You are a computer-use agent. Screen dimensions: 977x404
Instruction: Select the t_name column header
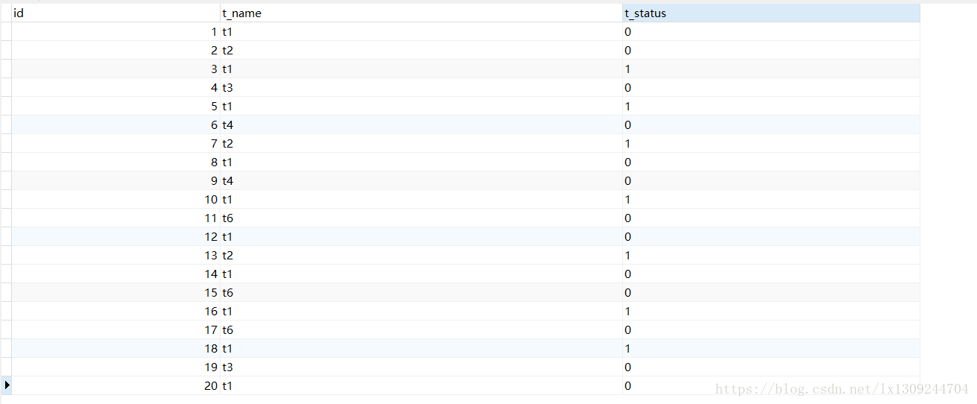[421, 13]
